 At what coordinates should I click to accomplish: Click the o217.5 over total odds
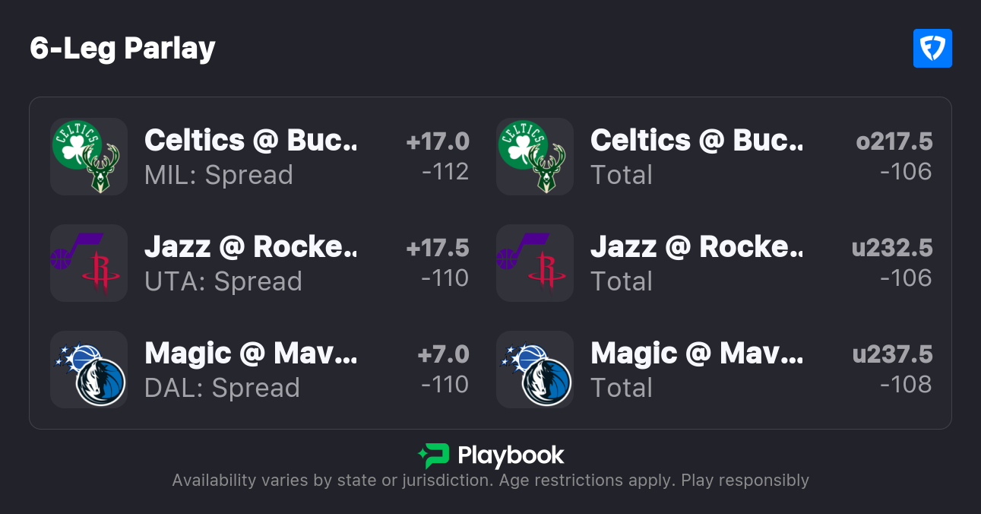point(894,141)
